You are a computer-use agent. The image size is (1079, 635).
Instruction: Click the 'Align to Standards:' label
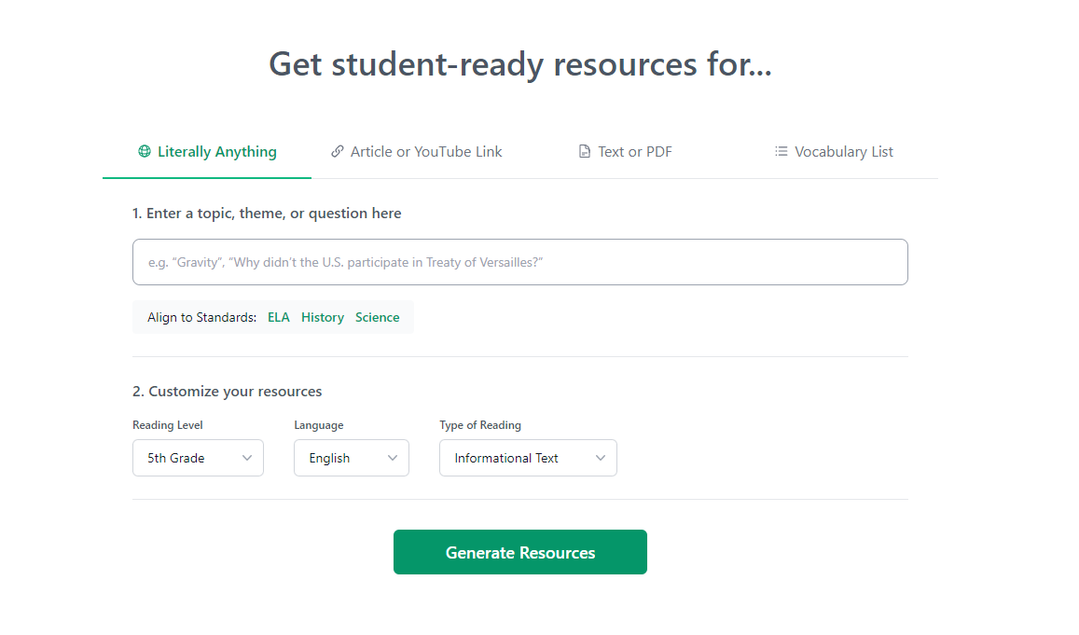(201, 317)
